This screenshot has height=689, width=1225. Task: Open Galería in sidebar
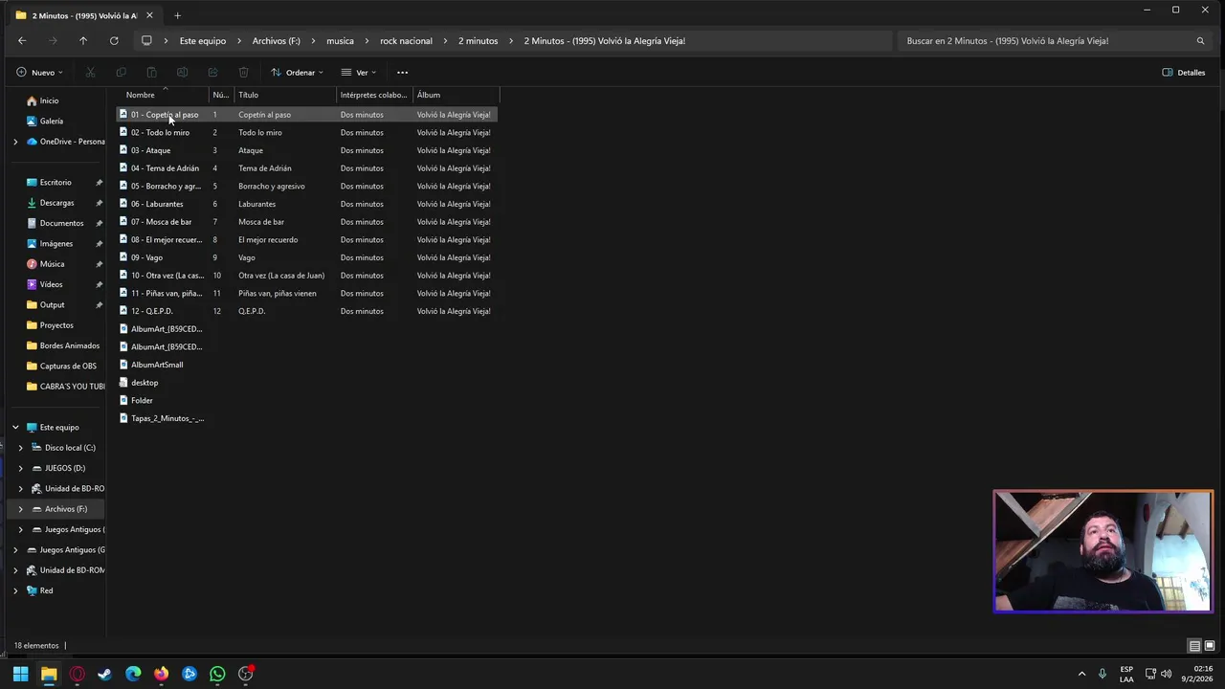(52, 122)
